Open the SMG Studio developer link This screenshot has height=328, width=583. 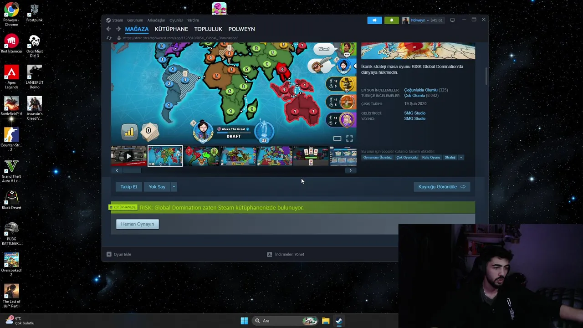414,113
